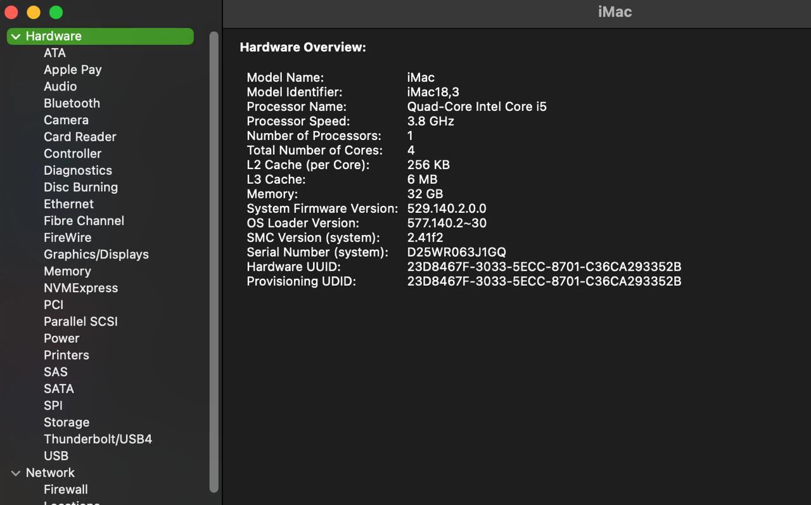
Task: Click the L2 Cache value 256 KB
Action: point(428,165)
